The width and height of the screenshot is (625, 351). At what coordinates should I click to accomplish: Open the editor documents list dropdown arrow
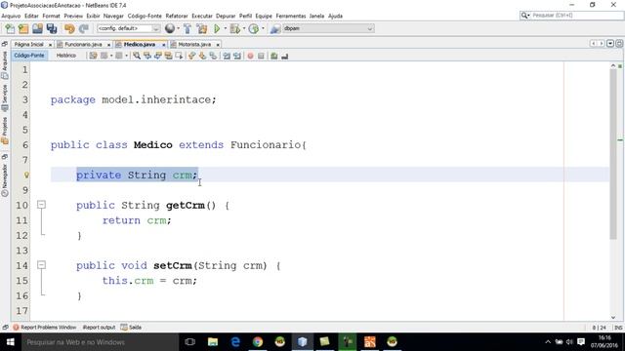610,44
